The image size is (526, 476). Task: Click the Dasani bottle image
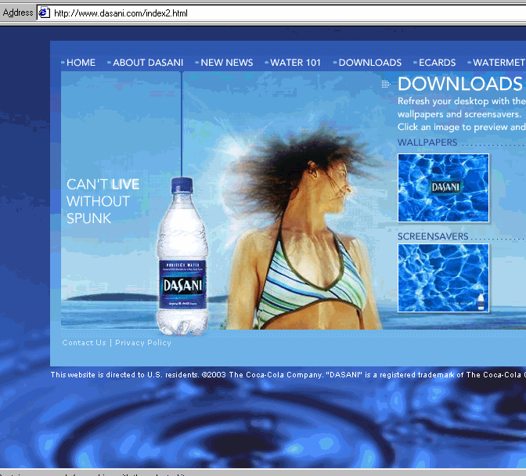point(182,257)
